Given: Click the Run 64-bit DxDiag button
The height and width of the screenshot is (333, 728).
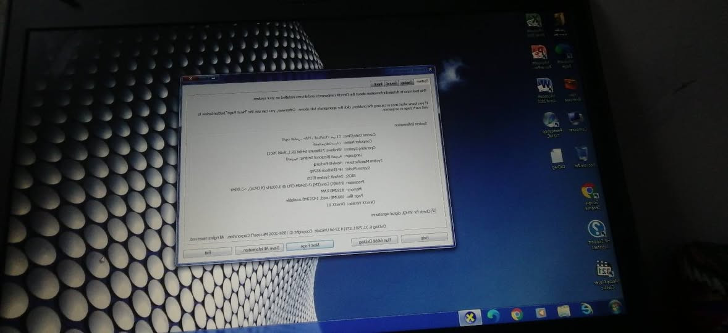Looking at the screenshot, I should (x=373, y=242).
